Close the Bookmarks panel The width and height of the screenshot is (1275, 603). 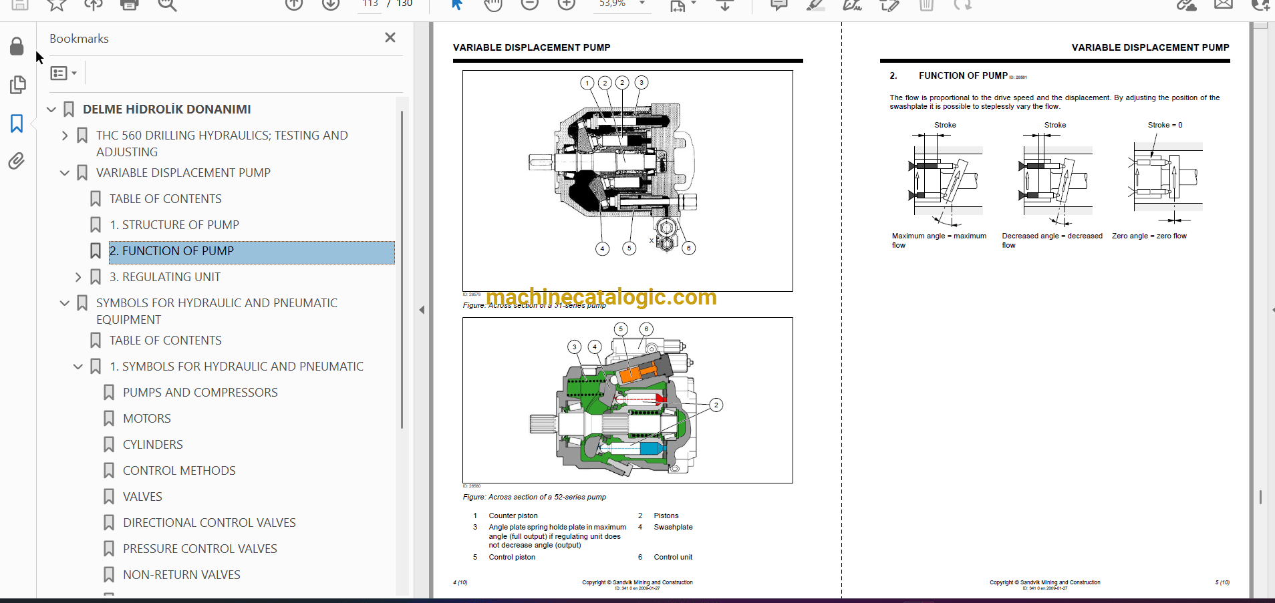390,38
